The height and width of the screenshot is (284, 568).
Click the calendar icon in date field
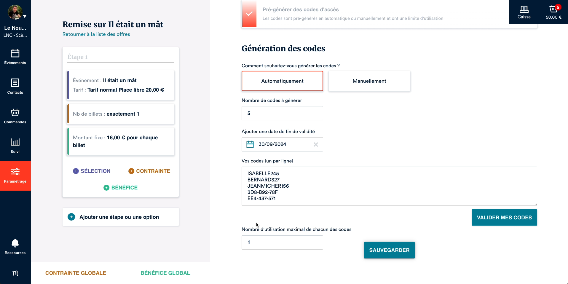[x=250, y=144]
